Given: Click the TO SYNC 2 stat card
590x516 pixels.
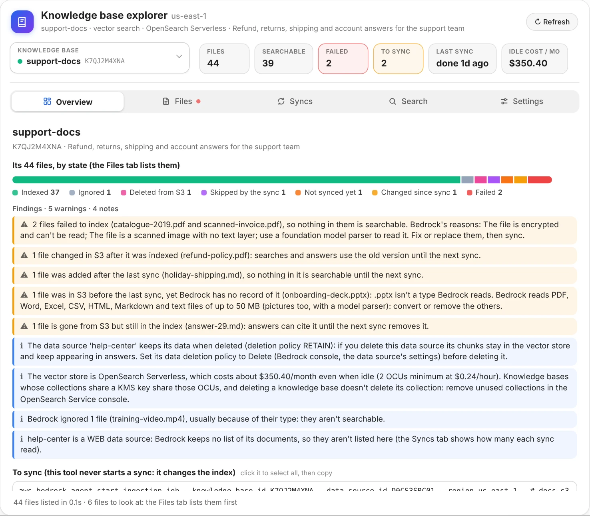Looking at the screenshot, I should (398, 58).
